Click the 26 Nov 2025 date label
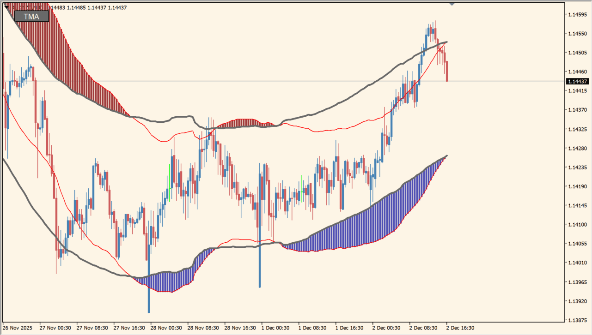The width and height of the screenshot is (592, 335). (x=18, y=328)
